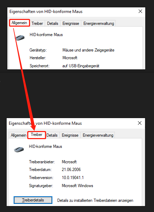Close the lower HID-konforme Maus properties window
This screenshot has height=212, width=154.
[x=140, y=123]
